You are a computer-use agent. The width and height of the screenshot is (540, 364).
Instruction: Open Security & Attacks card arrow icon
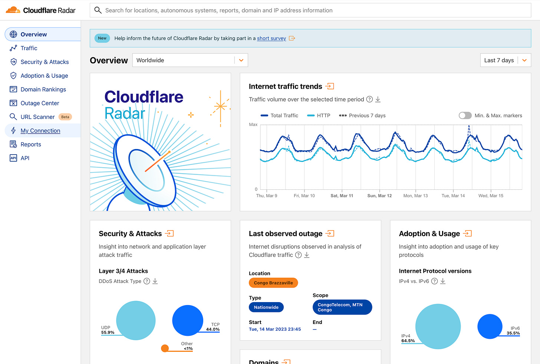(169, 234)
